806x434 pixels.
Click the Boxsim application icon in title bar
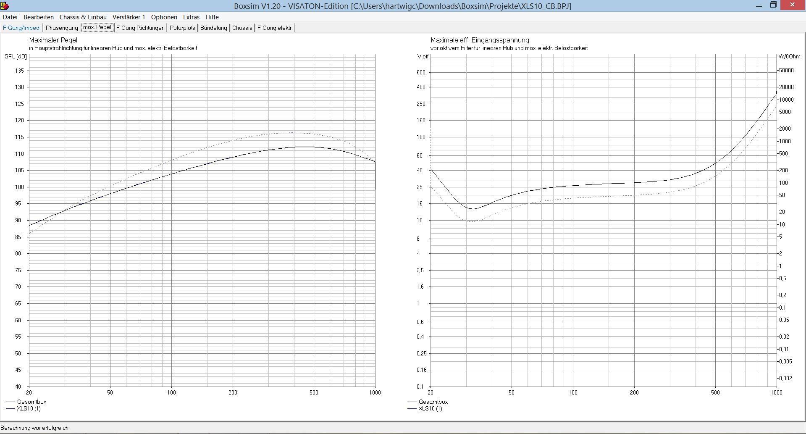[x=5, y=5]
